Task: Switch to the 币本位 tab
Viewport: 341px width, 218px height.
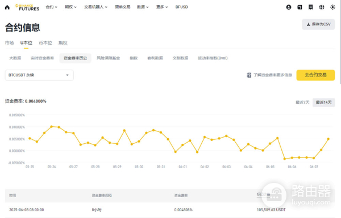Action: [45, 43]
